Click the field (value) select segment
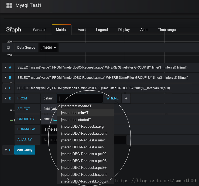This screenshot has height=186, width=199. point(49,109)
